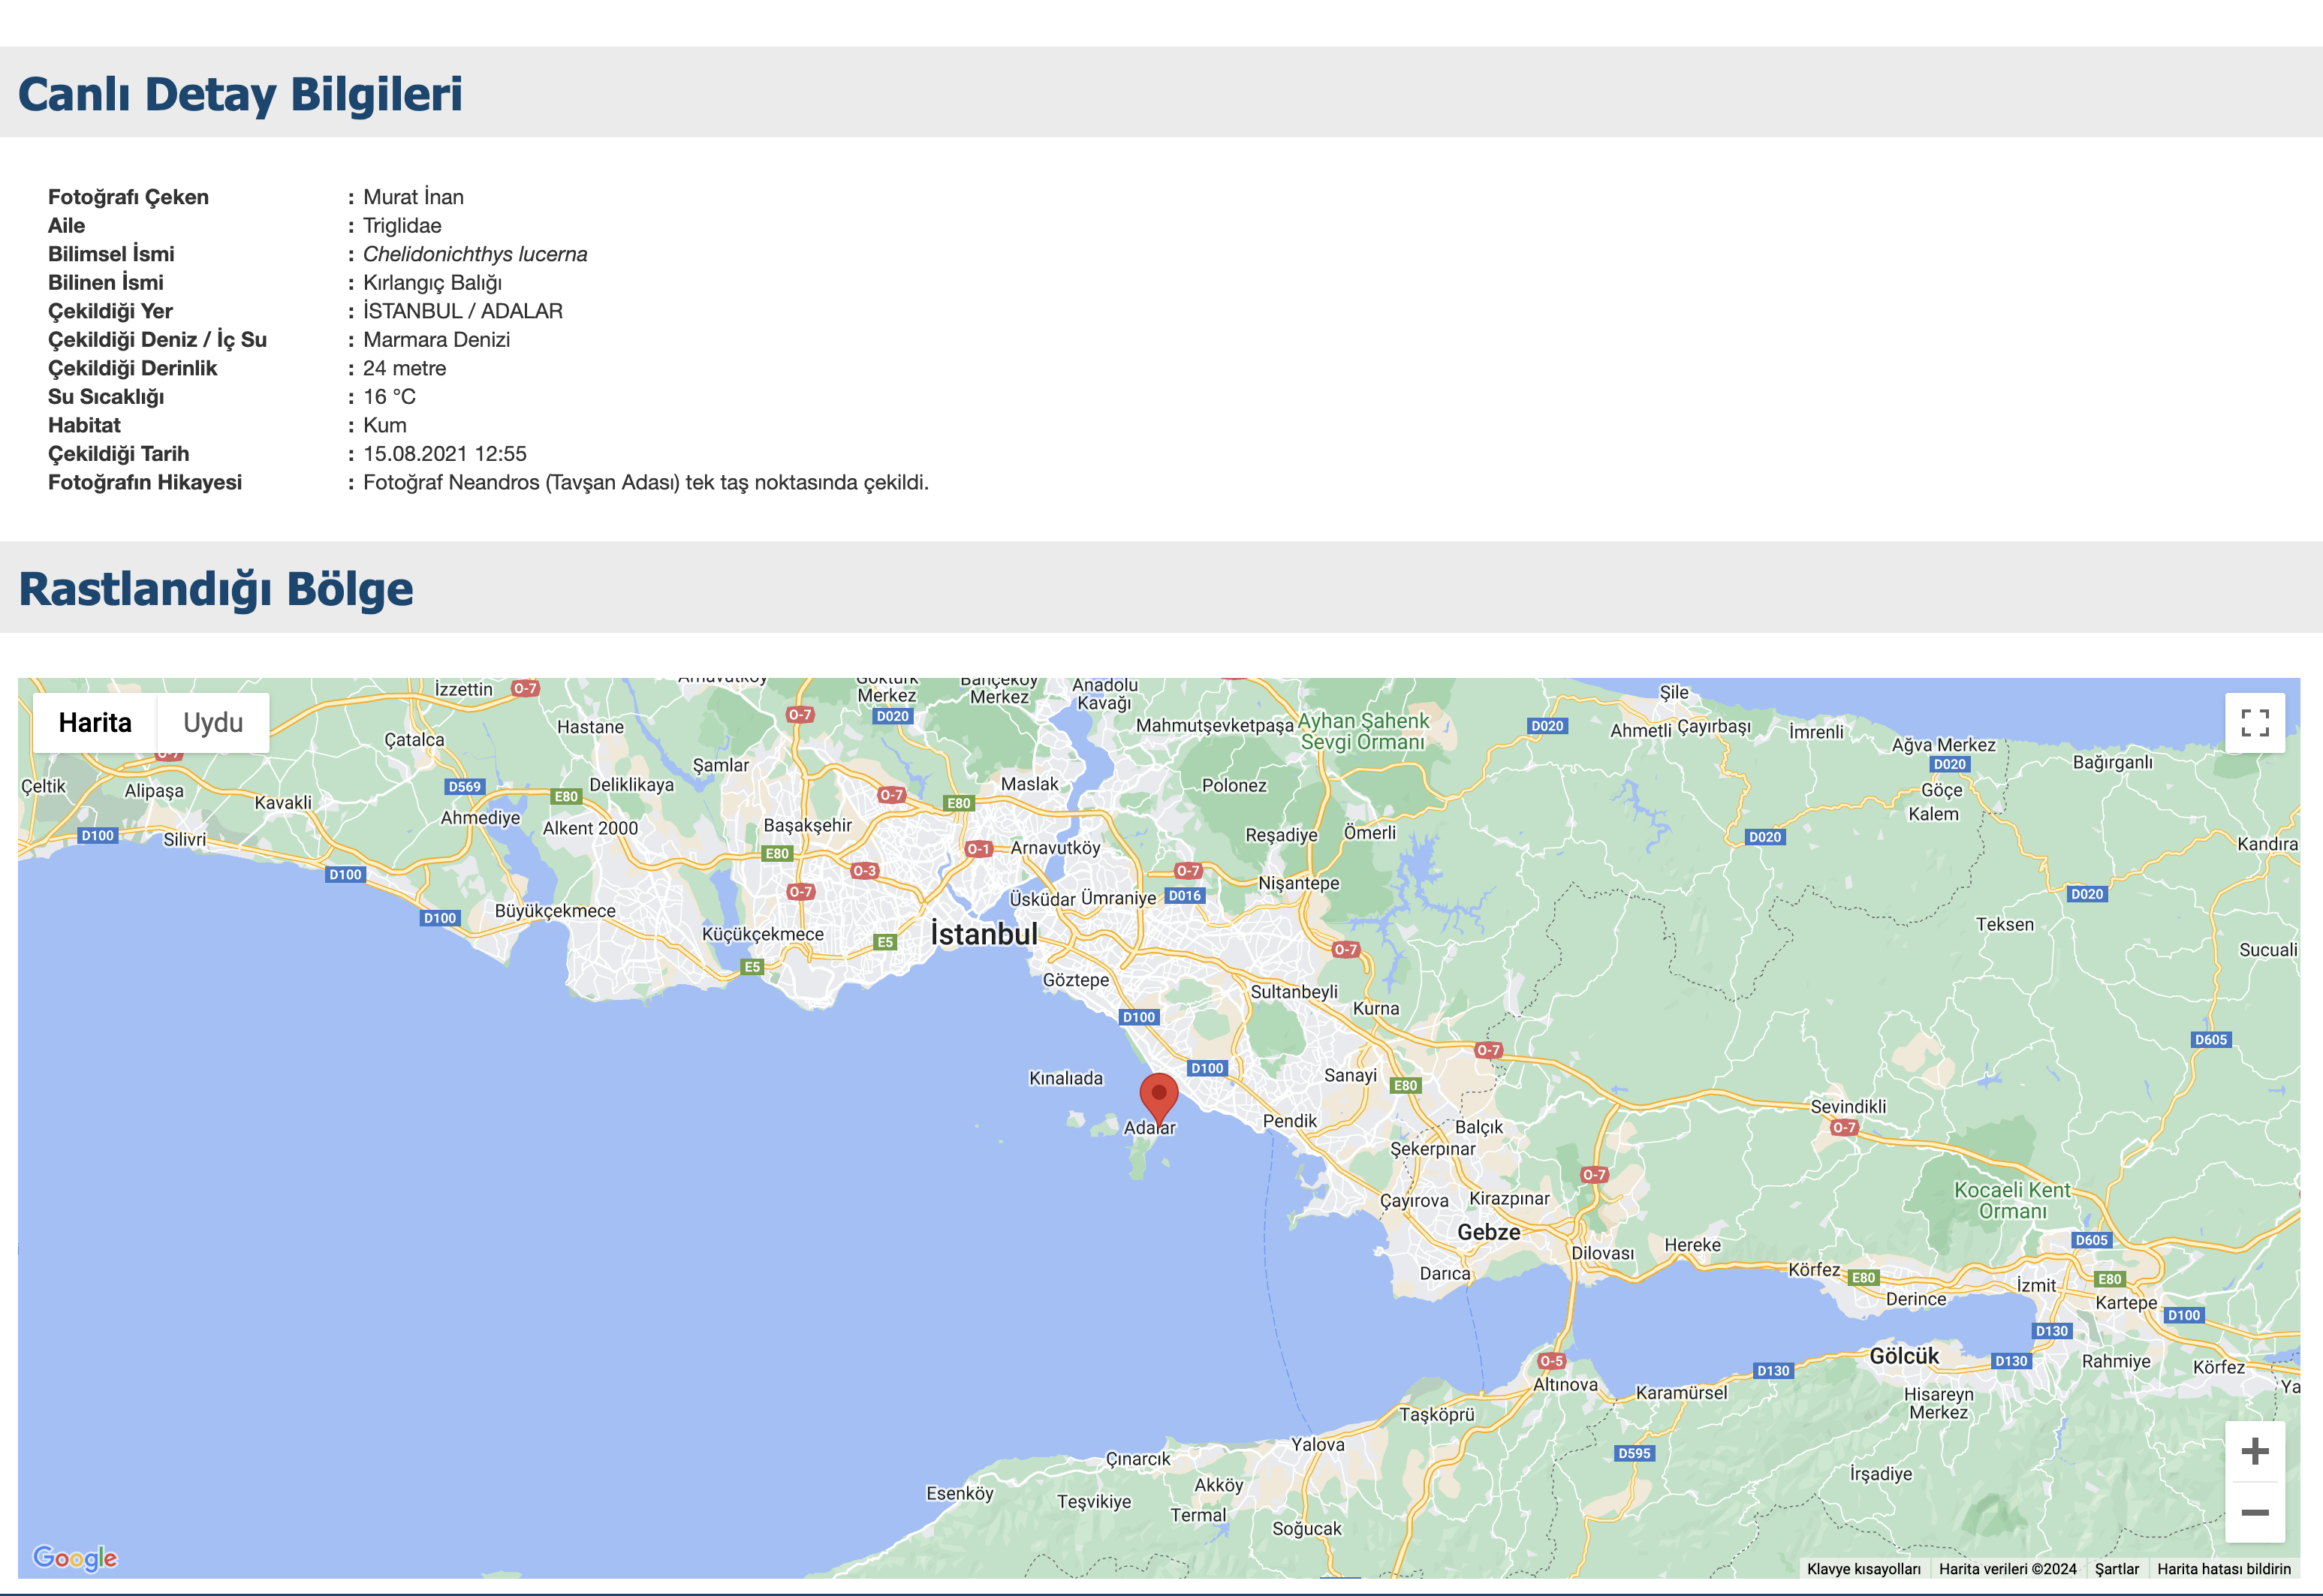Open the Google logo link on map
Screen dimensions: 2323x1596
(x=75, y=1557)
